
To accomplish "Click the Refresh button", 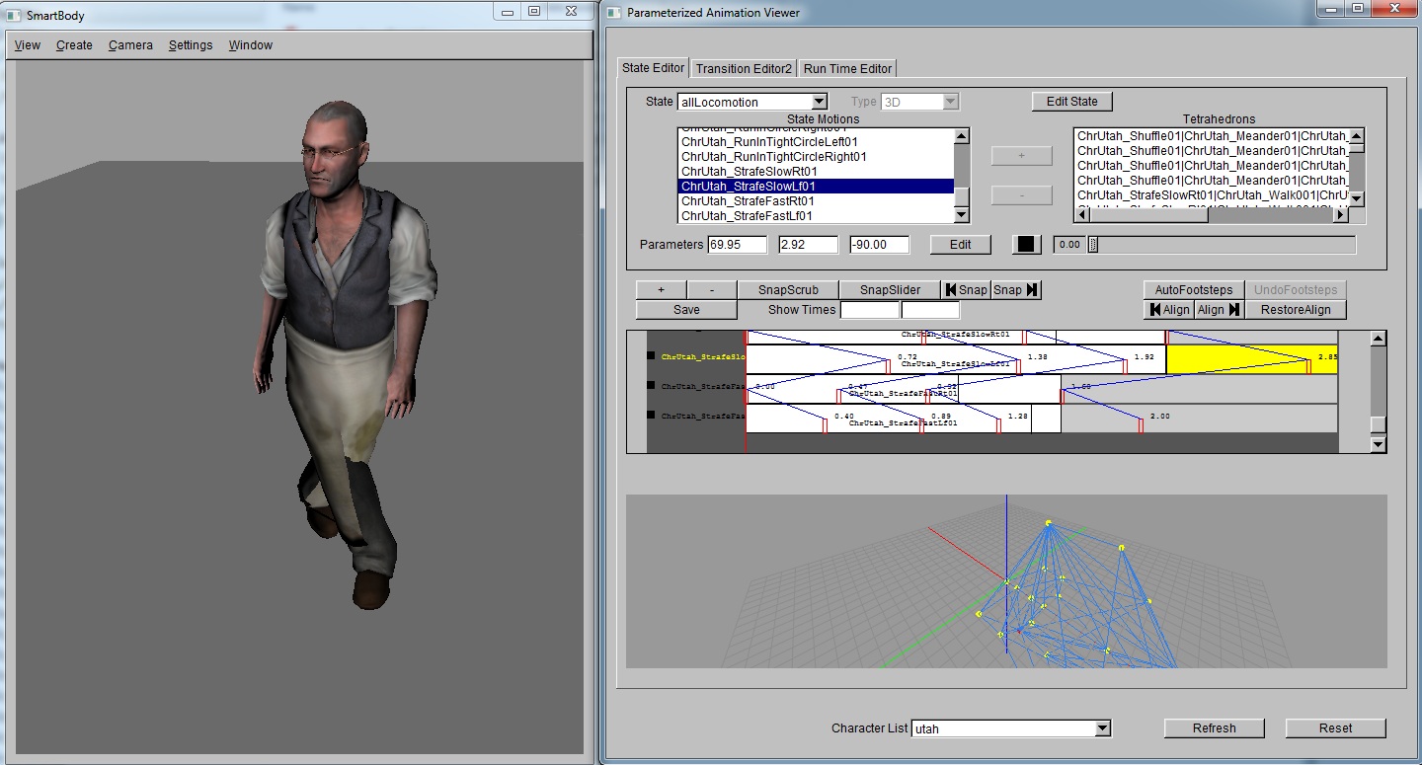I will 1215,728.
